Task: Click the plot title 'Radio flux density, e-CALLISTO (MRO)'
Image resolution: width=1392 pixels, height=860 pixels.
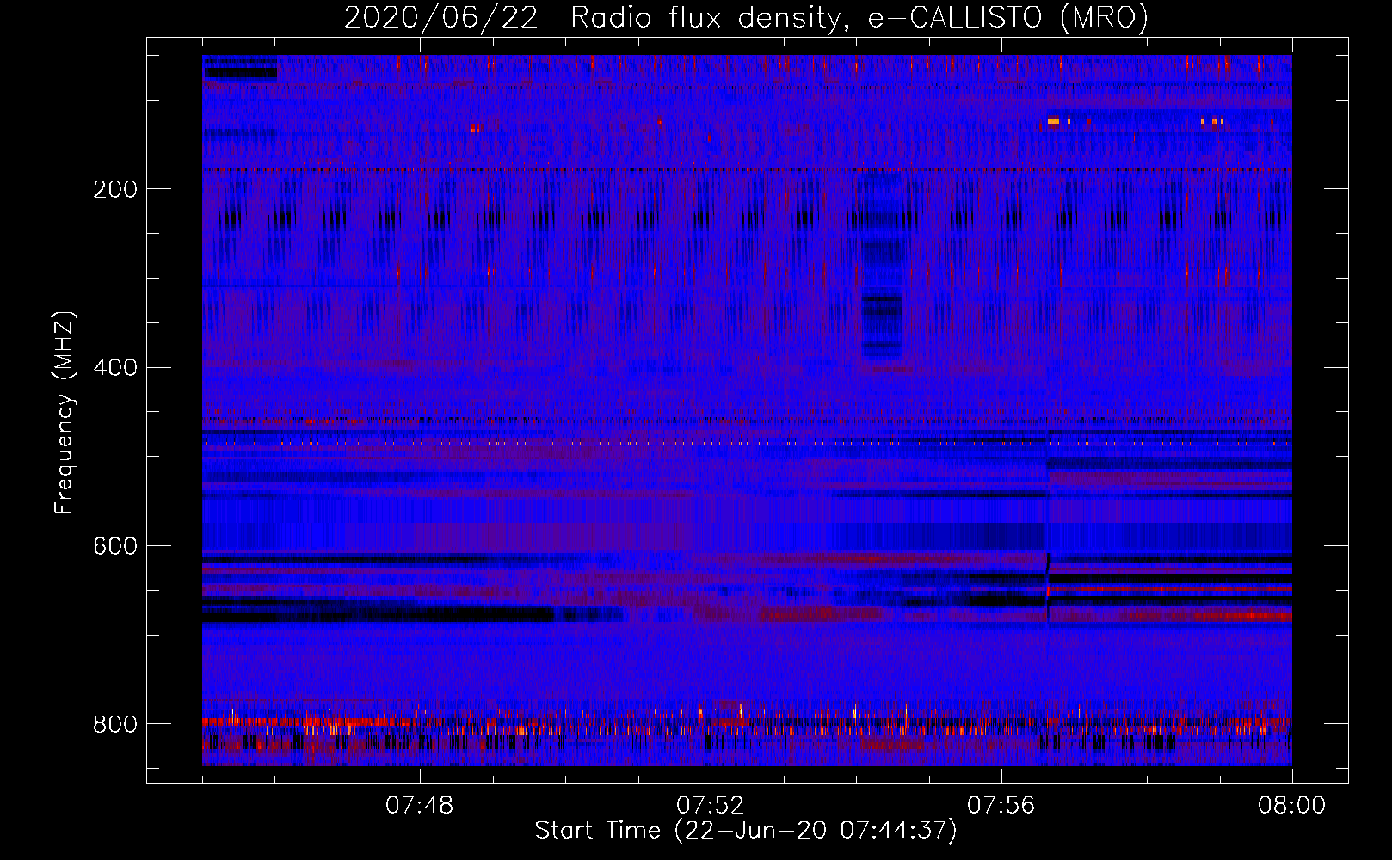Action: point(859,17)
